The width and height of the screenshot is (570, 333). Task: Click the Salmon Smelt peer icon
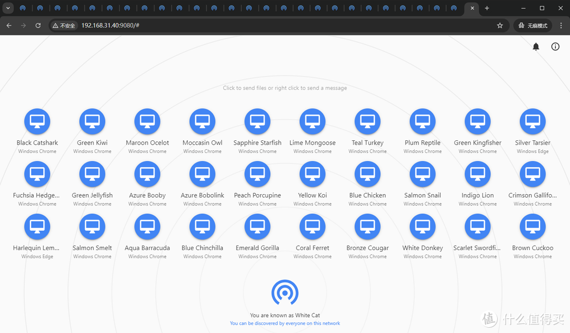coord(92,227)
